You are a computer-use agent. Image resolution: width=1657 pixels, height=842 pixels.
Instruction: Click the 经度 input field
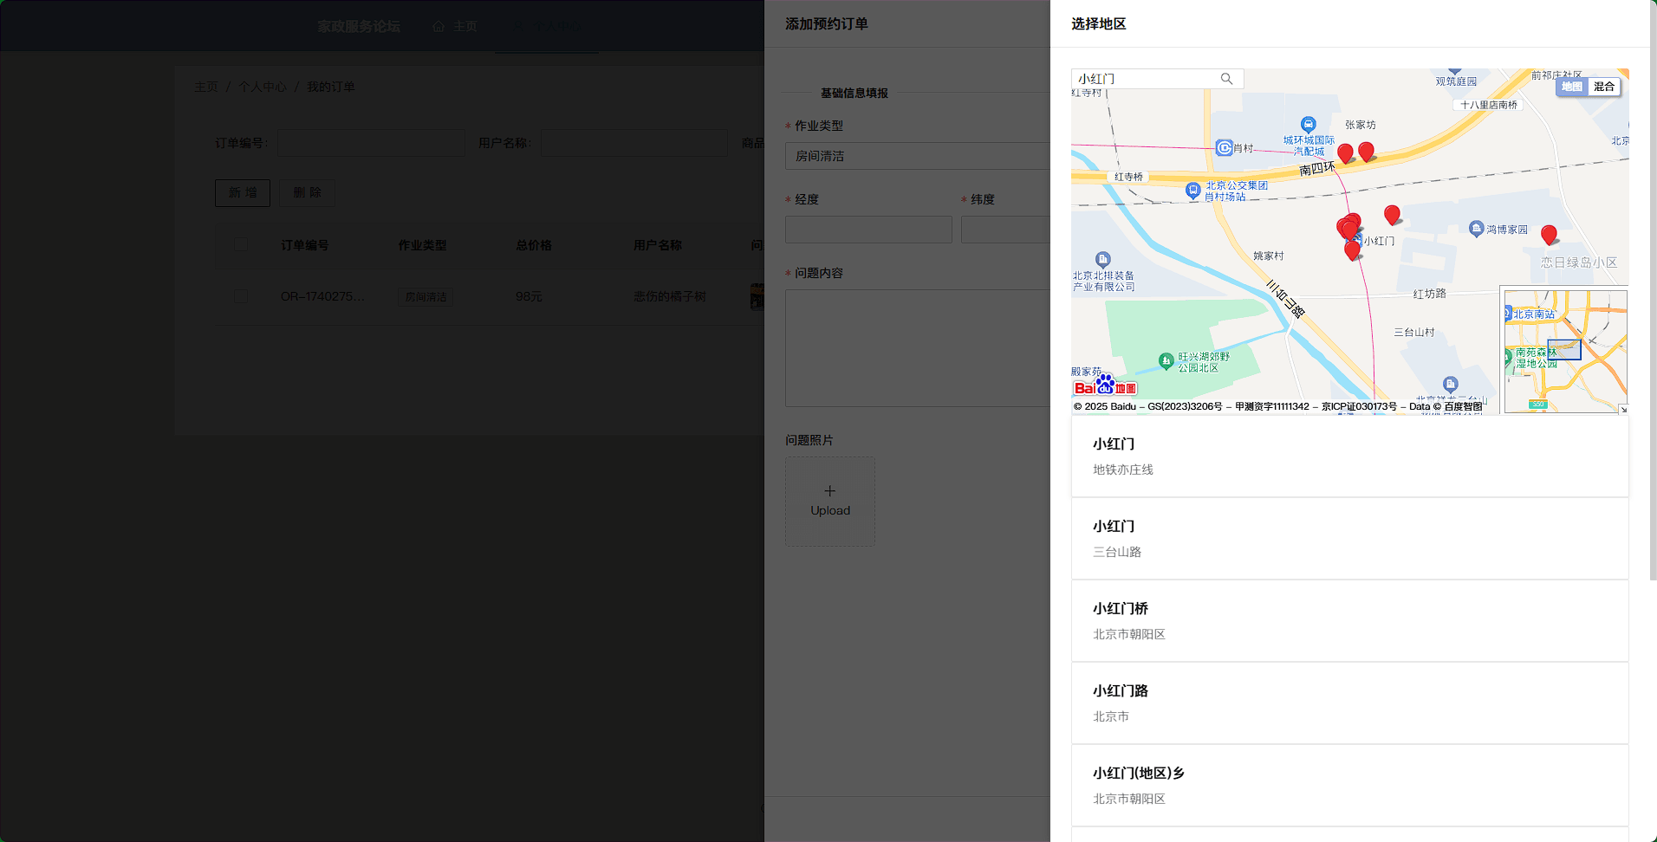click(x=868, y=230)
